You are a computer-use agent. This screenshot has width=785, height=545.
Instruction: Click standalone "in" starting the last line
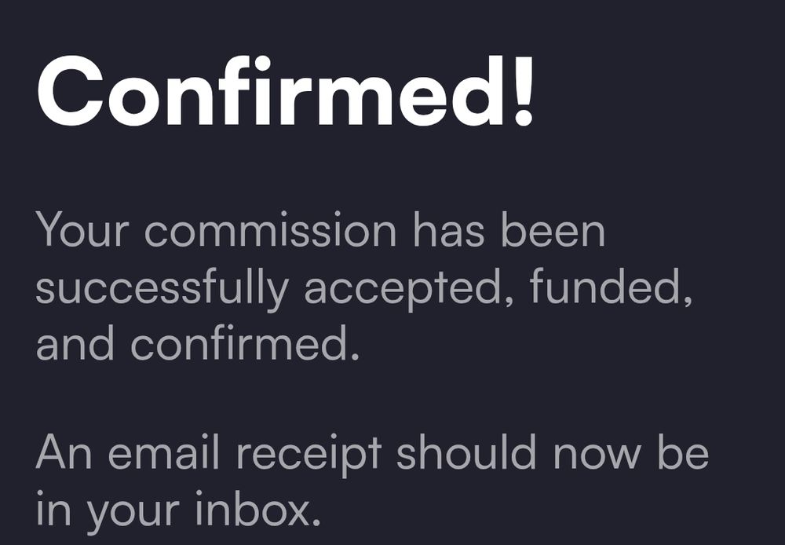click(53, 508)
